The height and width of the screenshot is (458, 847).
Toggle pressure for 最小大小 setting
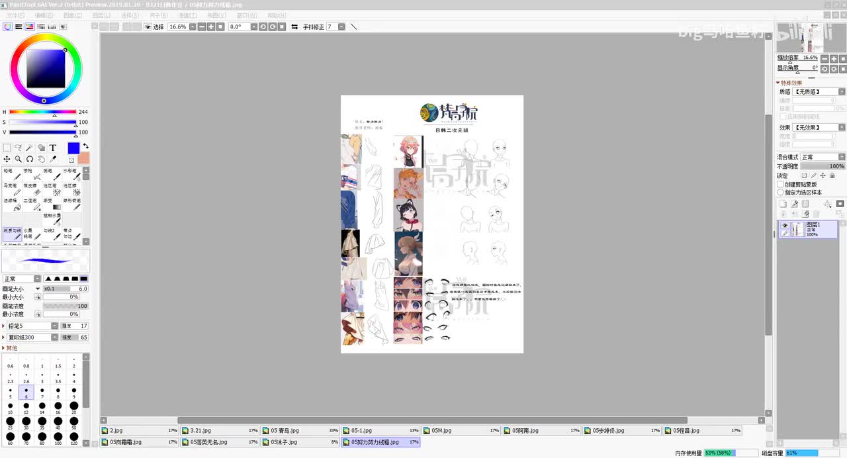tap(38, 297)
